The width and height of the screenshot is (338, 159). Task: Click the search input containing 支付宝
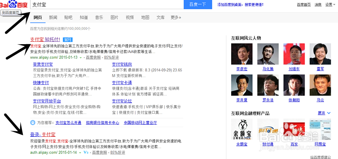[107, 5]
